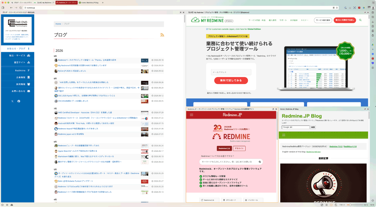The image size is (376, 207).
Task: Open a new tab with the plus button
Action: pos(102,2)
